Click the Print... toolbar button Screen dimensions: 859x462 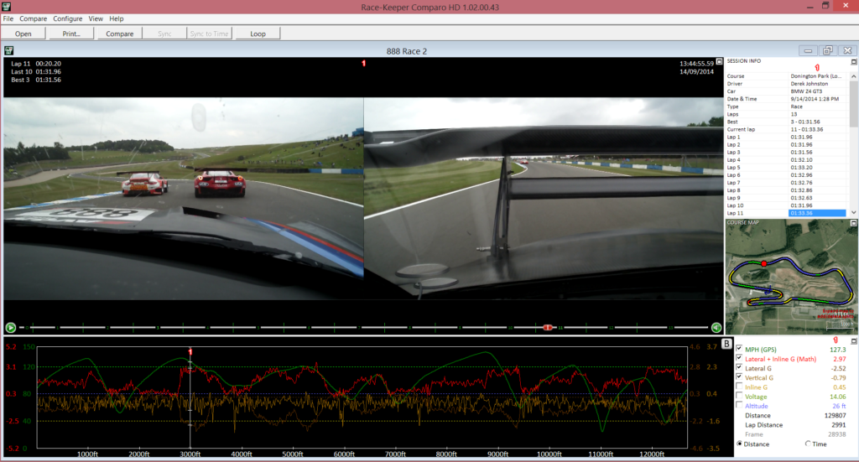71,34
